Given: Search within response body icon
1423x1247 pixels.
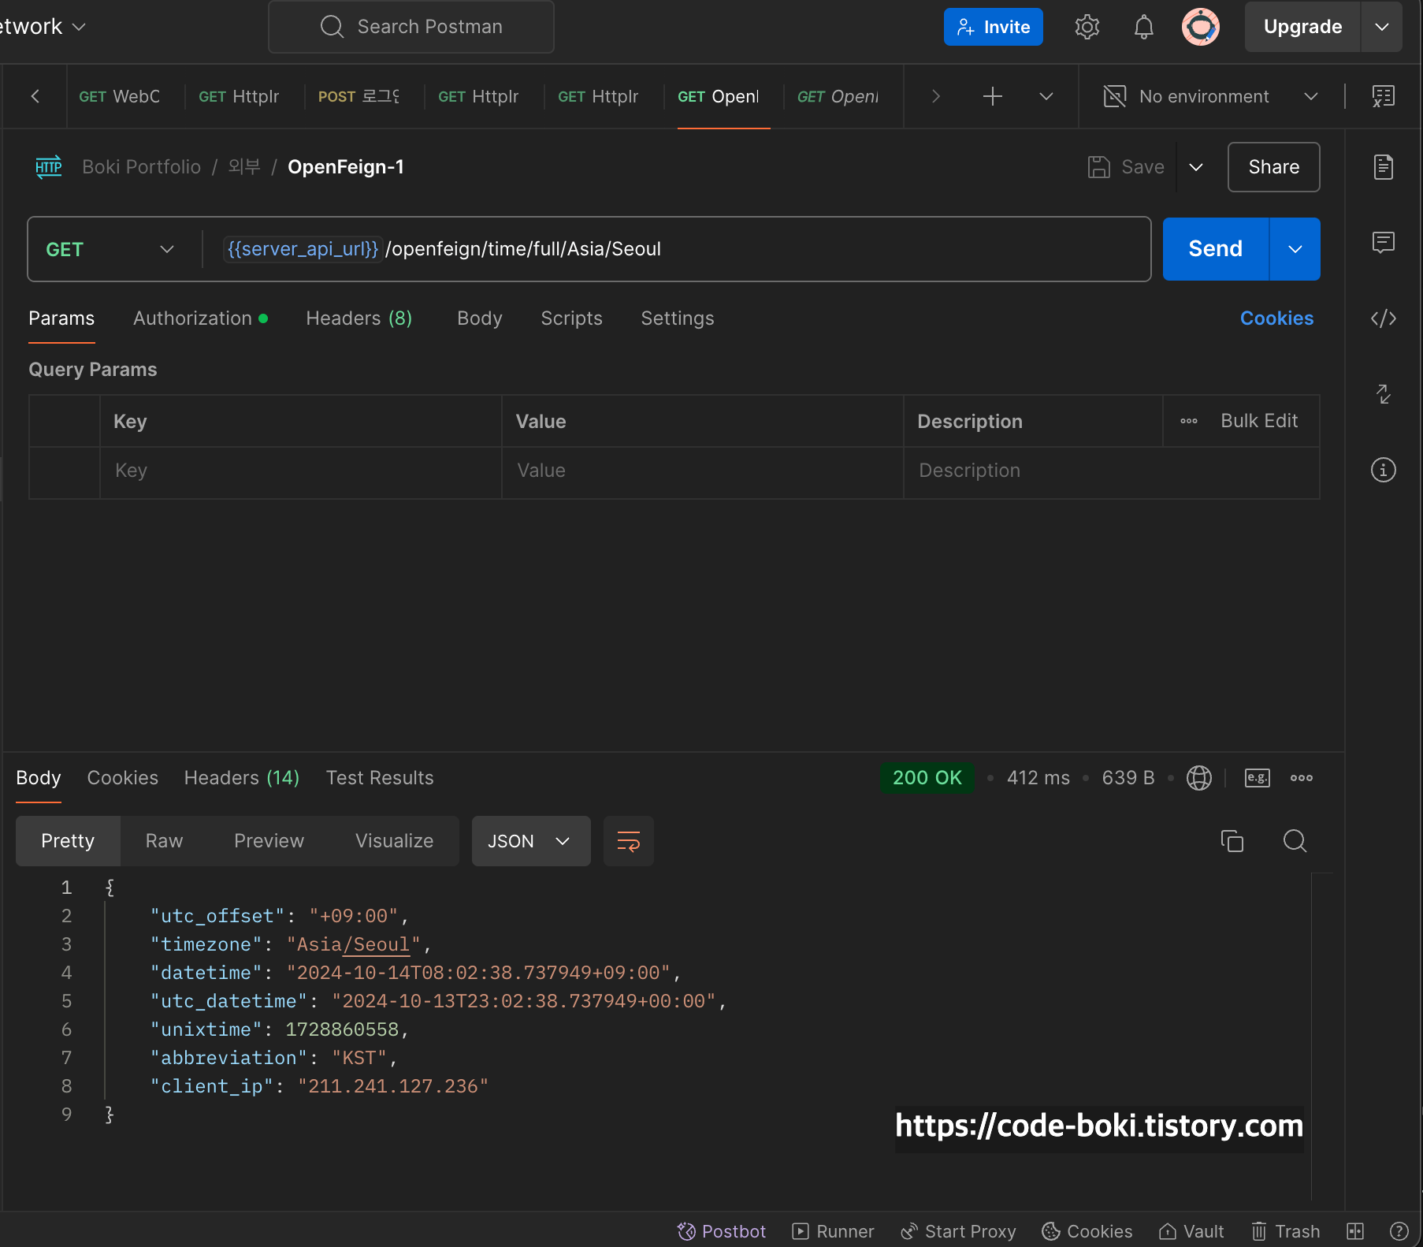Looking at the screenshot, I should pos(1295,841).
